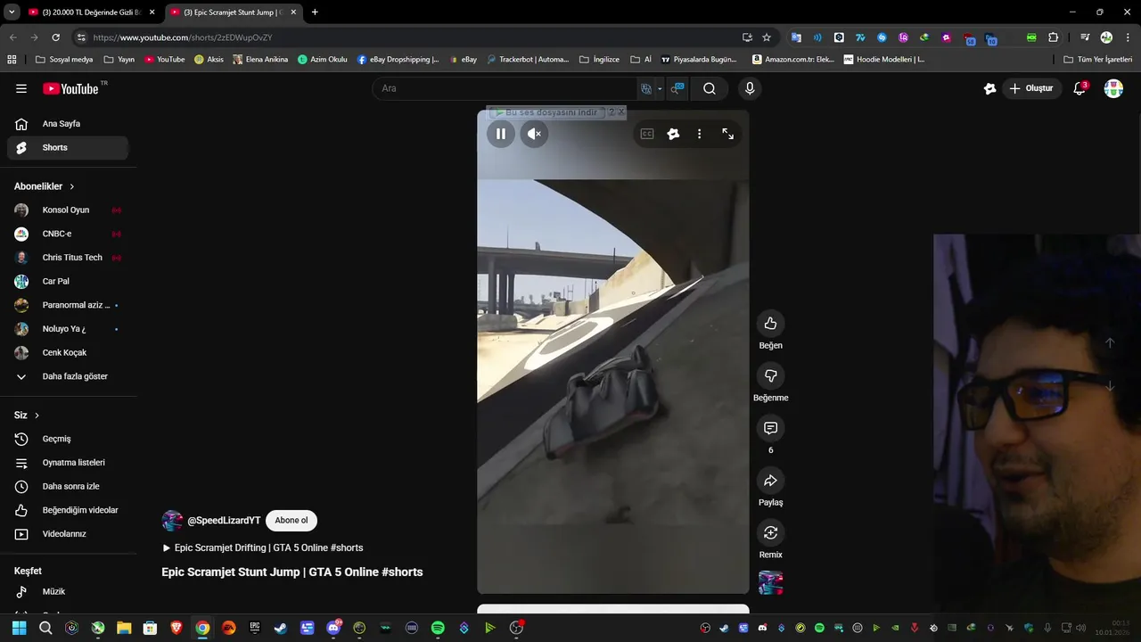This screenshot has height=642, width=1141.
Task: Open the Cenk Koçak channel
Action: pyautogui.click(x=68, y=353)
